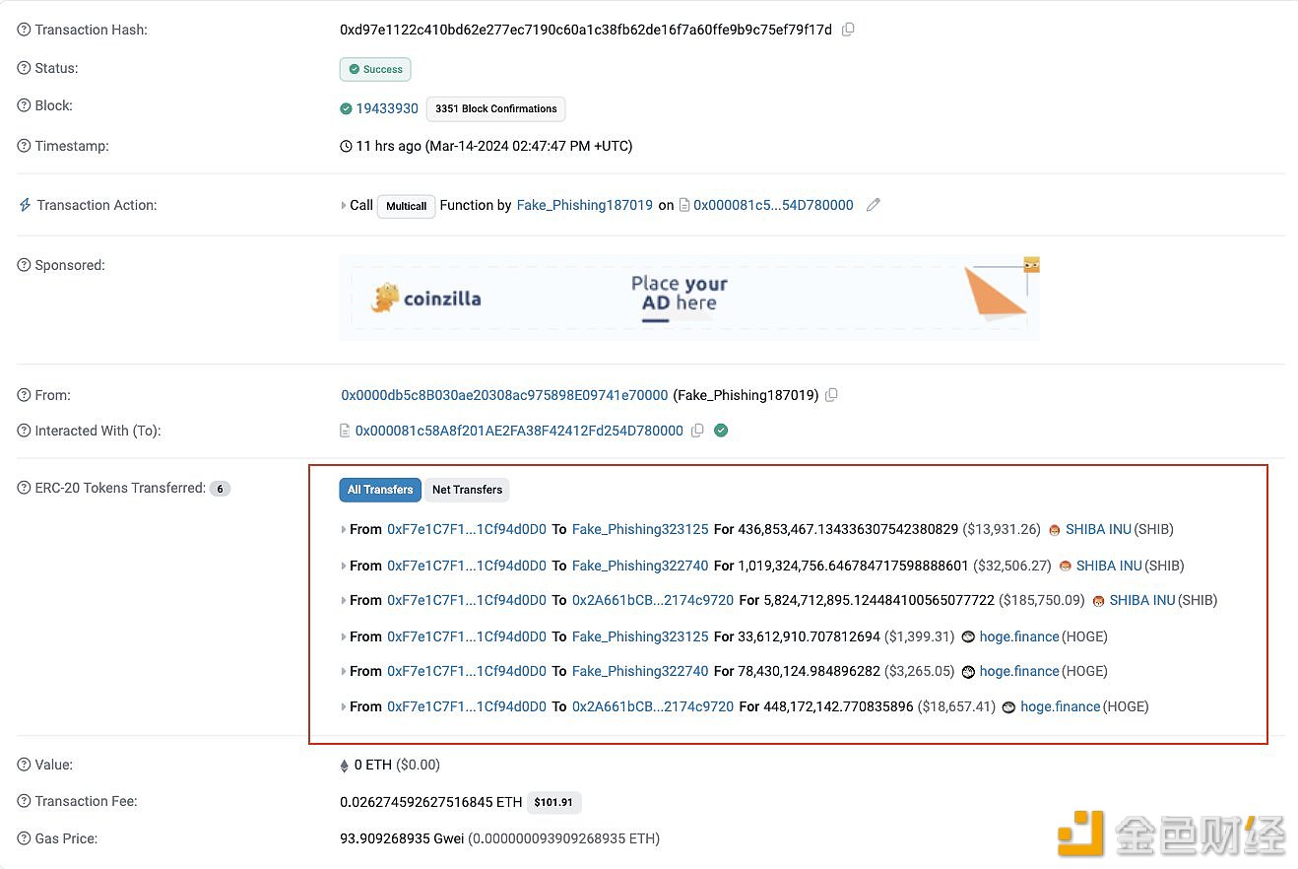Expand the 448,172,142 HOGE transfer row arrow
This screenshot has height=869, width=1298.
344,706
